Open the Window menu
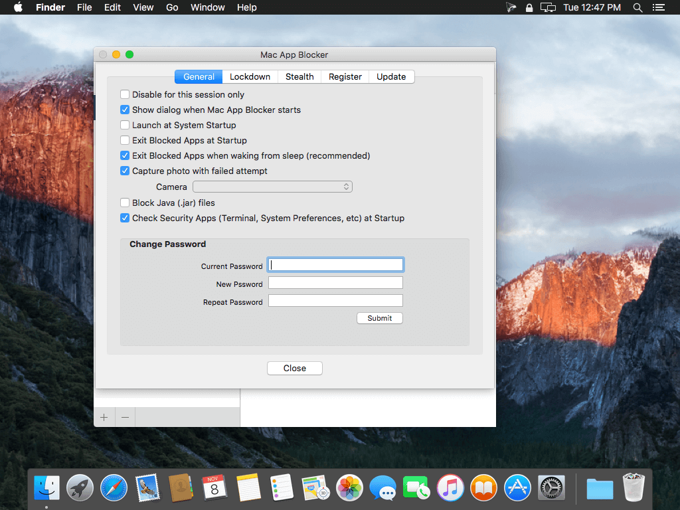The height and width of the screenshot is (510, 680). (x=208, y=7)
